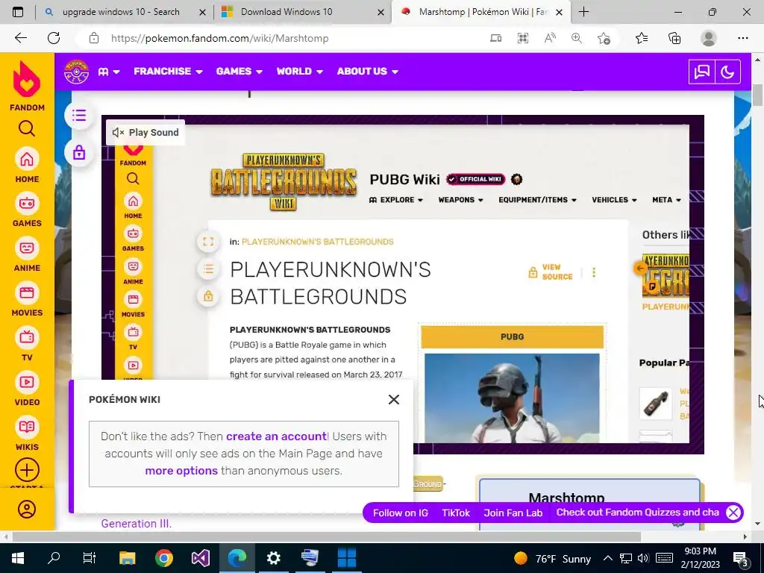Add this page to favorites

point(604,38)
